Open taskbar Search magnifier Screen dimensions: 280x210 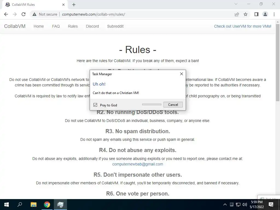pos(20,204)
